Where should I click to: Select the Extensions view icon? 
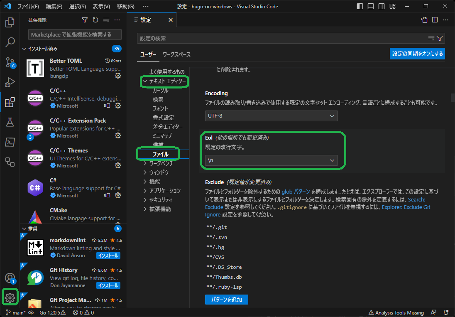(x=10, y=103)
